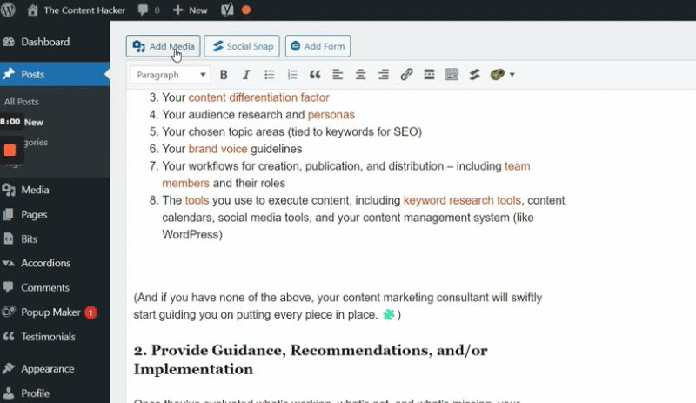Insert a bulleted list
This screenshot has height=403, width=696.
click(270, 75)
